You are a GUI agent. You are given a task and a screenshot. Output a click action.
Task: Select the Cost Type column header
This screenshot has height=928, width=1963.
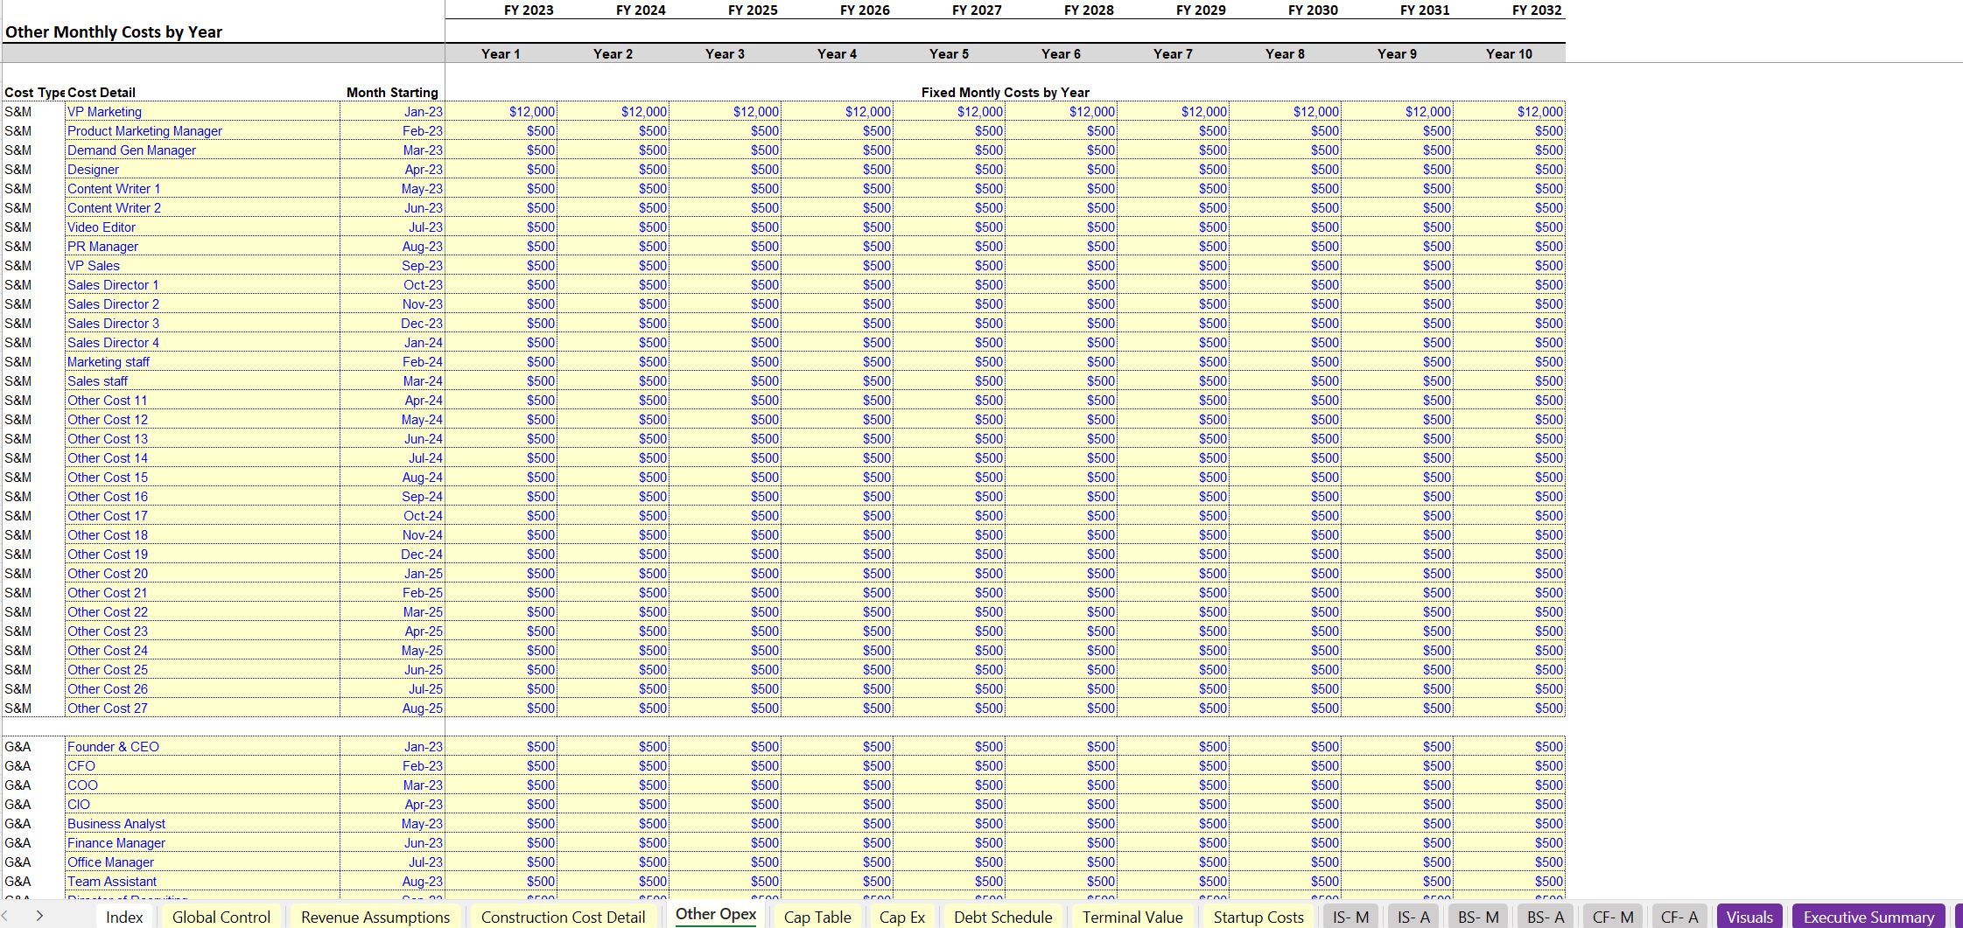point(34,93)
